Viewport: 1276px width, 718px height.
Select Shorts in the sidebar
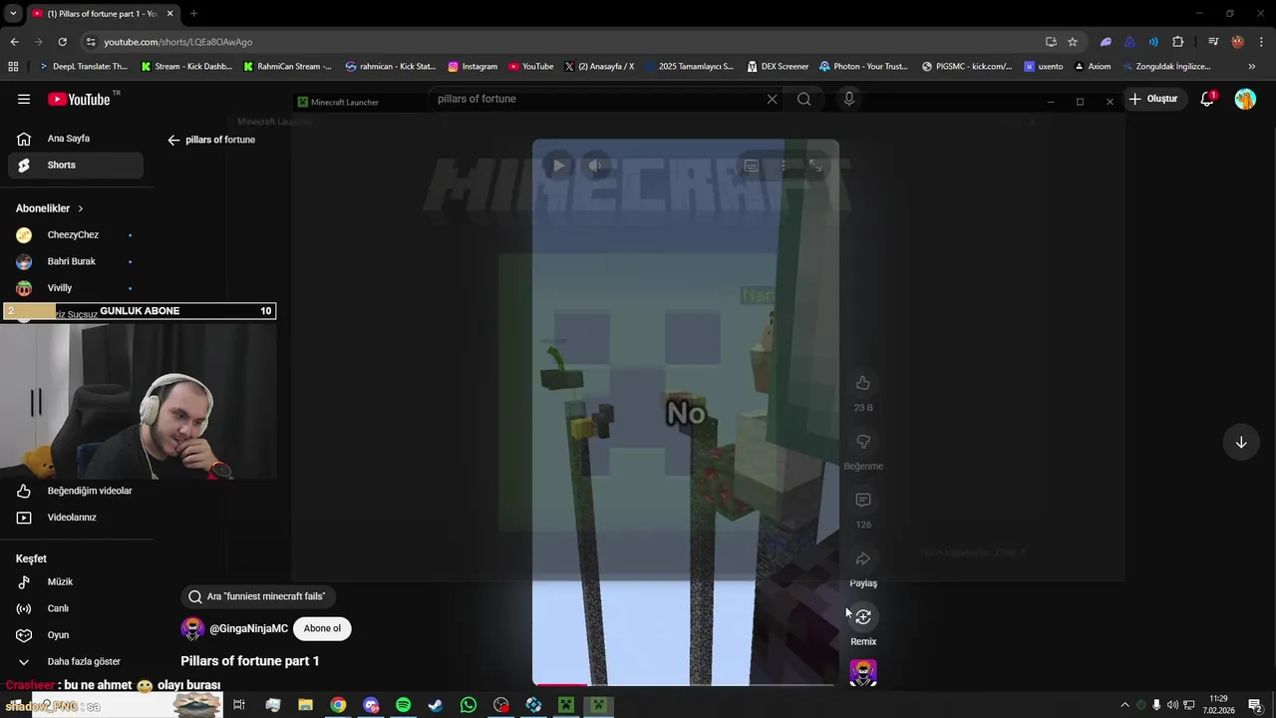76,165
